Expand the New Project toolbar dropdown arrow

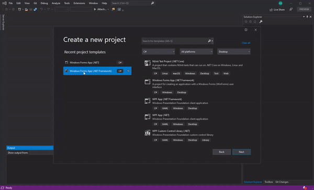click(23, 9)
